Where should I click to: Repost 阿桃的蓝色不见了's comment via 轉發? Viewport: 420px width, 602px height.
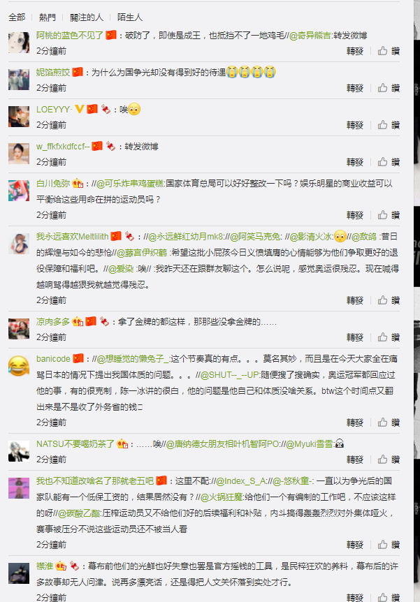point(355,51)
